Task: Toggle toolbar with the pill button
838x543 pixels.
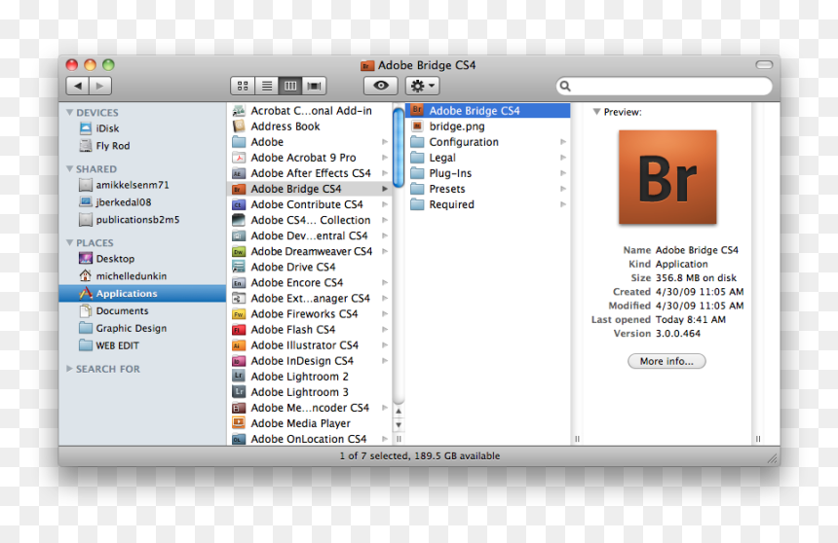Action: [764, 64]
